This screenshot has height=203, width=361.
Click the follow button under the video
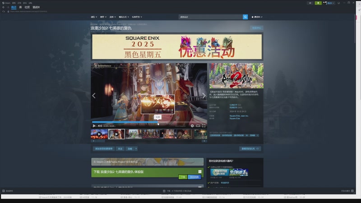point(120,149)
